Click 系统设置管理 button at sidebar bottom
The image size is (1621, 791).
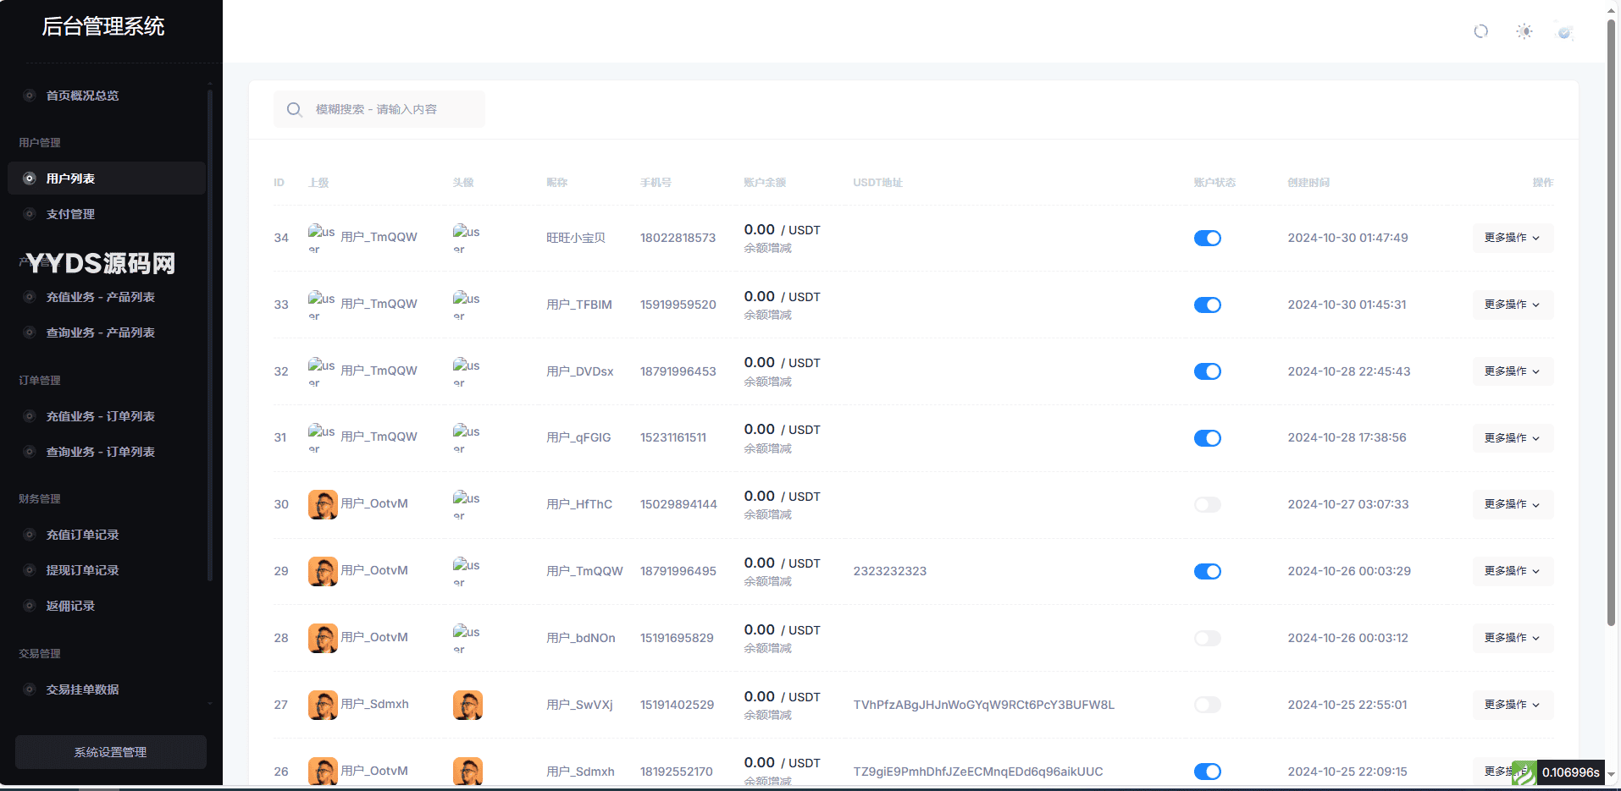coord(111,752)
